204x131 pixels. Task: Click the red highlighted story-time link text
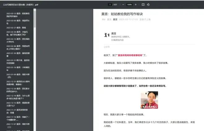point(130,55)
